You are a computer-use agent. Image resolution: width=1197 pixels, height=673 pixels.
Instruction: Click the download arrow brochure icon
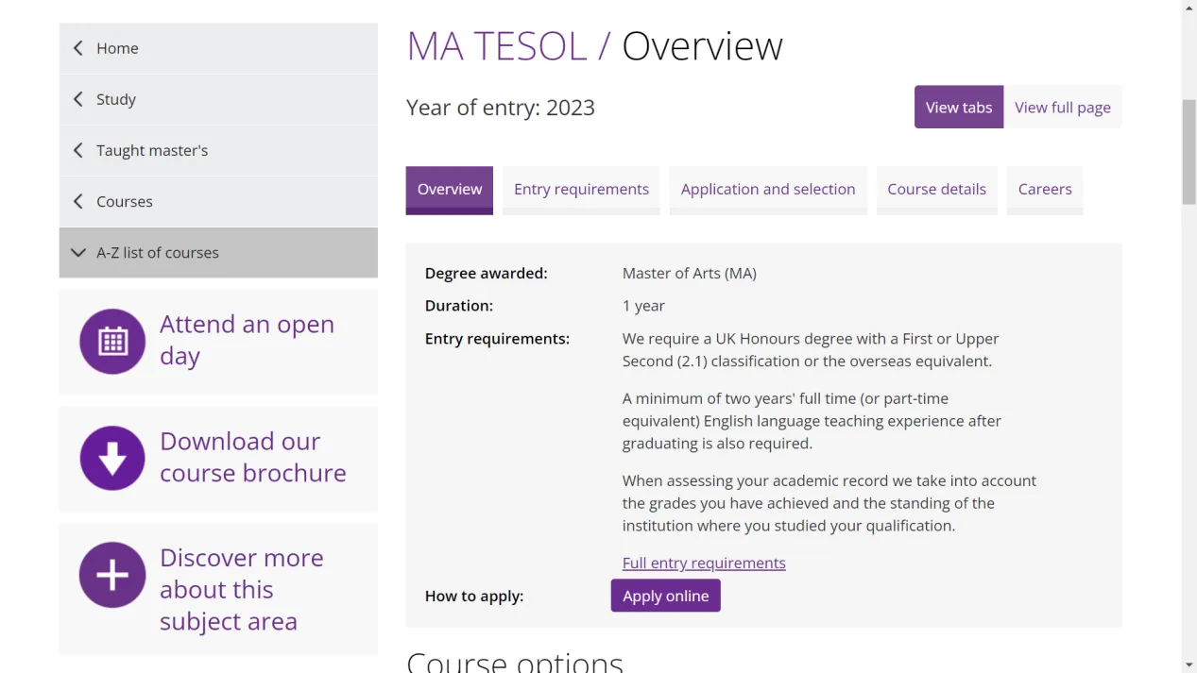coord(112,458)
